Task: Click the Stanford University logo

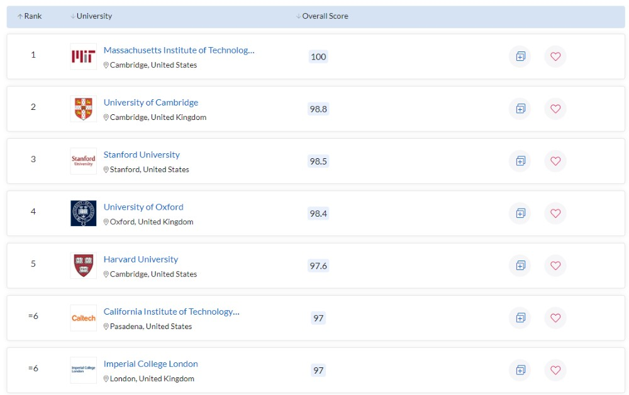Action: pyautogui.click(x=84, y=161)
